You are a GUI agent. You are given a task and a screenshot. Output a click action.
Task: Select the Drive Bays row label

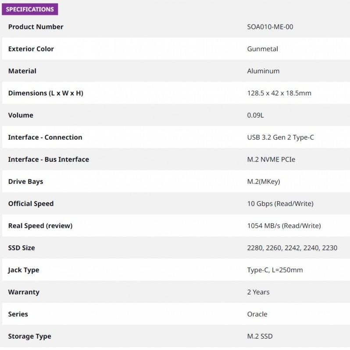click(25, 182)
